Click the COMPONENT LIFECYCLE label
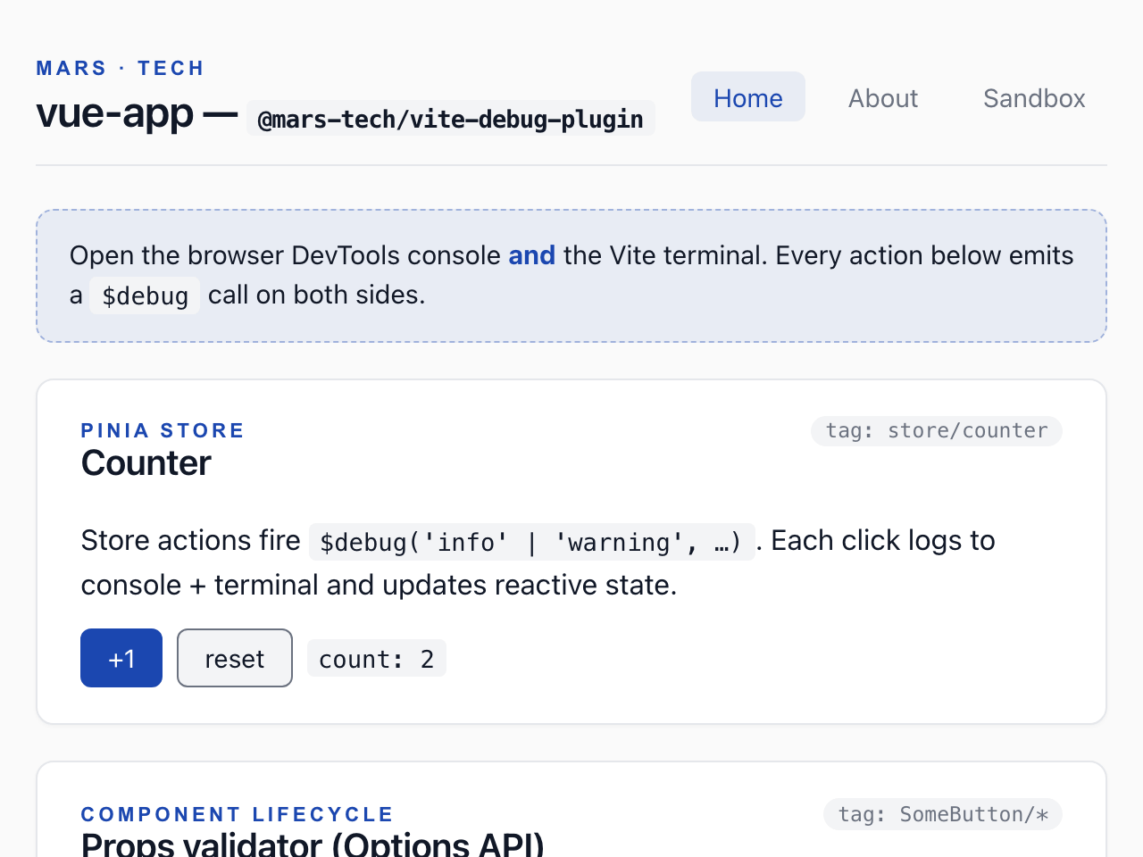1143x857 pixels. coord(237,814)
